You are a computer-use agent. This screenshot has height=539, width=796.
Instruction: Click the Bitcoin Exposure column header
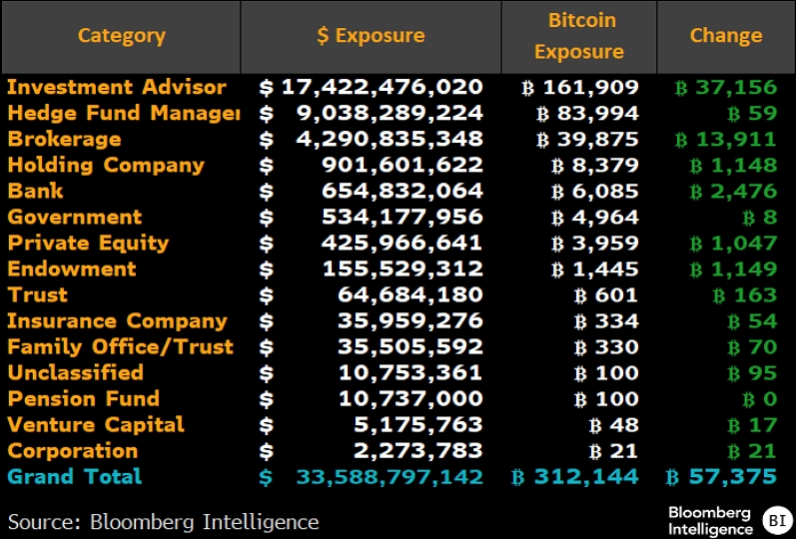582,36
